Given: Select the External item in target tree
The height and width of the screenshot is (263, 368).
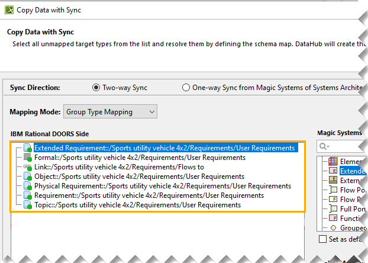Looking at the screenshot, I should 350,181.
